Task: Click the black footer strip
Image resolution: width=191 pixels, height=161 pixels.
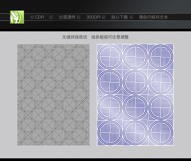Action: tap(95, 160)
